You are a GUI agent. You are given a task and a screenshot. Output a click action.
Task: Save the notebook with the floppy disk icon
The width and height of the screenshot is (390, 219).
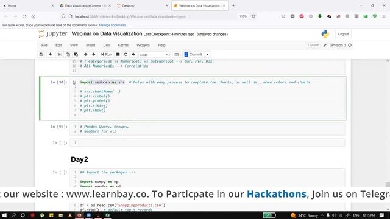[41, 54]
